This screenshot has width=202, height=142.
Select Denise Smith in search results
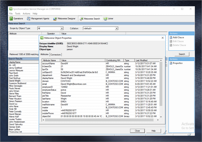(15, 127)
